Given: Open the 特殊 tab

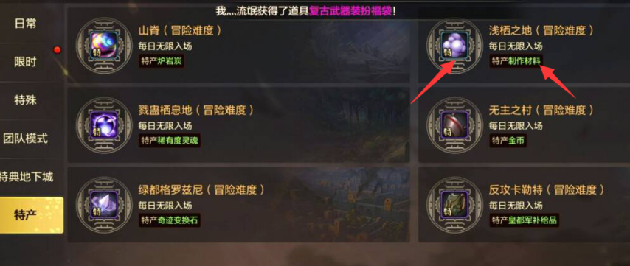Looking at the screenshot, I should 26,100.
